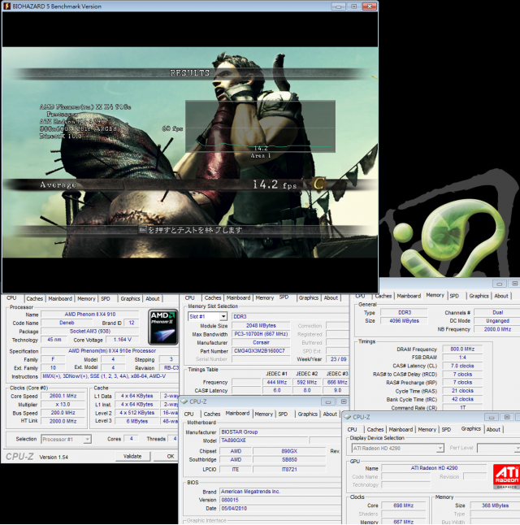The width and height of the screenshot is (520, 525).
Task: Click the Core Speed value 2600.1 MHz
Action: pos(63,396)
